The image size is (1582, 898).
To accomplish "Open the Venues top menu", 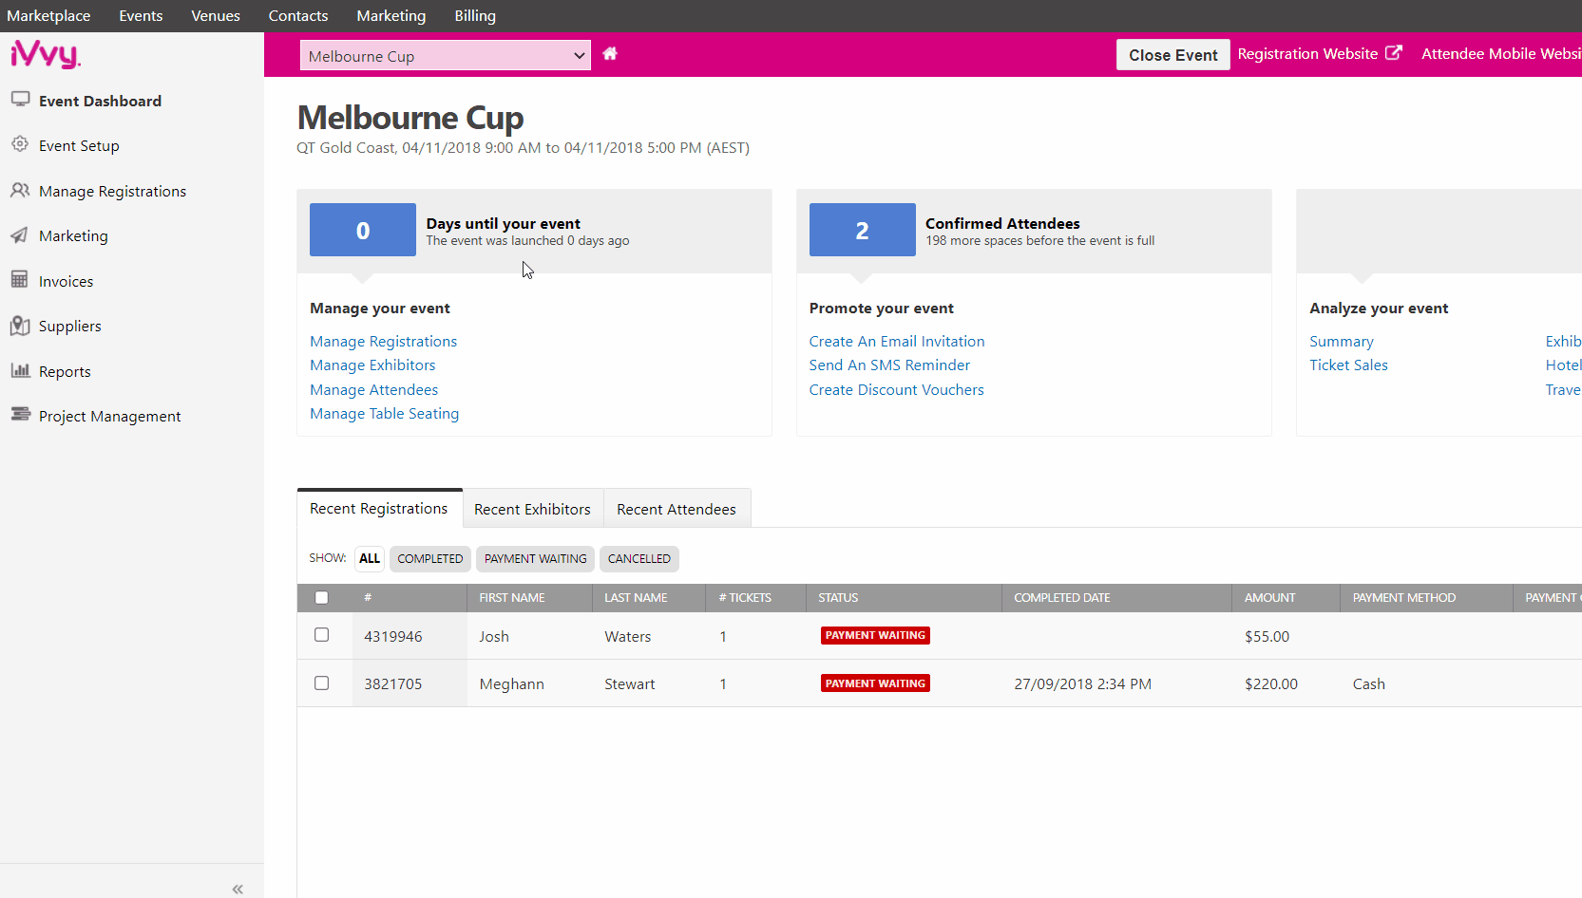I will coord(216,16).
